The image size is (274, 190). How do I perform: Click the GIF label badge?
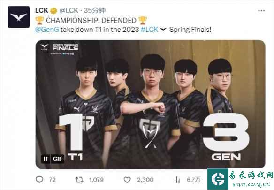[x=58, y=159]
